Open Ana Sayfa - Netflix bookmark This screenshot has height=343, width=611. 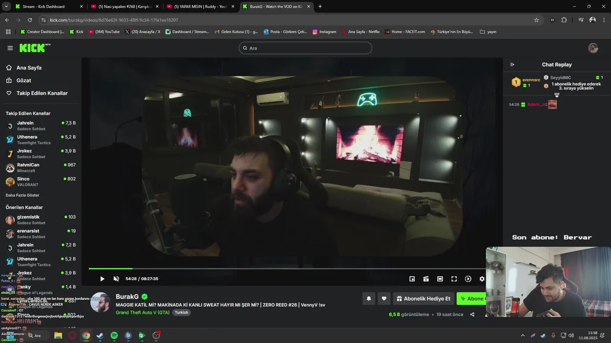[x=360, y=32]
